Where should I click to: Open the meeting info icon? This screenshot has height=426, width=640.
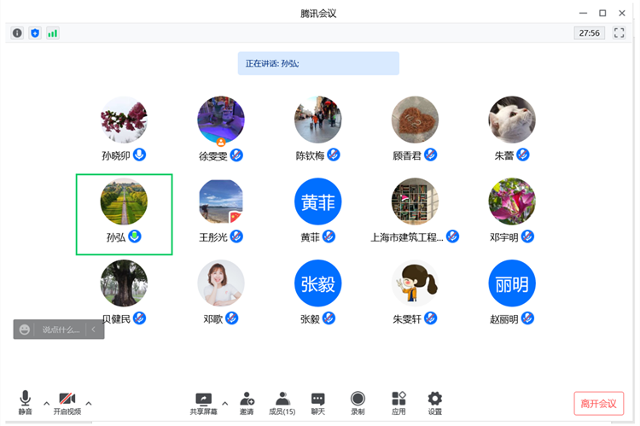(x=17, y=33)
